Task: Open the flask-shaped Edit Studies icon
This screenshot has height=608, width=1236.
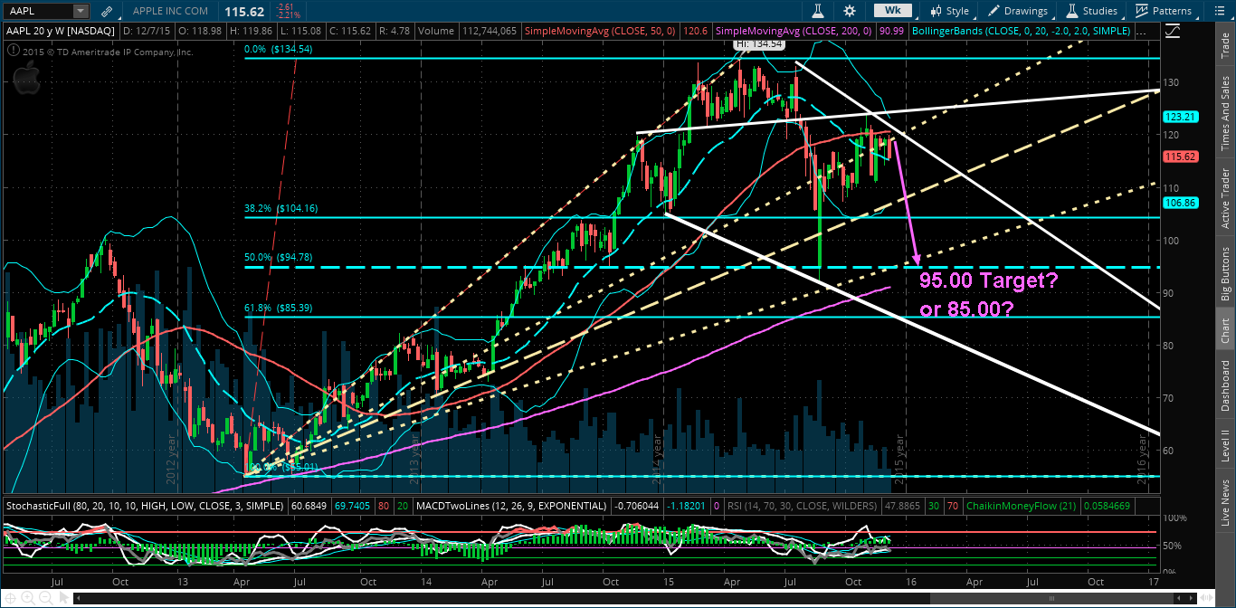Action: tap(817, 11)
